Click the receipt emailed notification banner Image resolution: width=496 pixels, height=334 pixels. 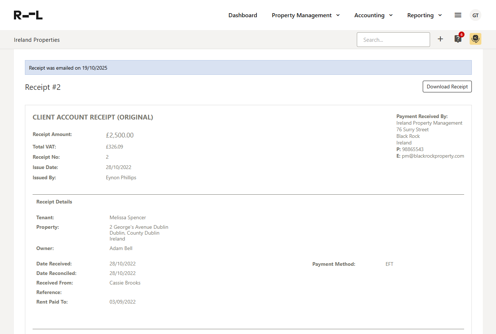[x=248, y=68]
